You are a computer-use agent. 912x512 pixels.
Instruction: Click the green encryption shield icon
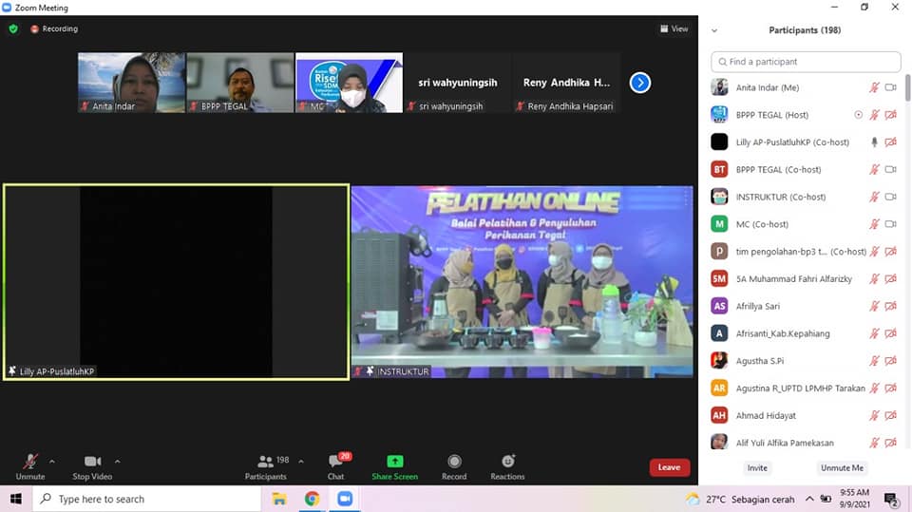pyautogui.click(x=13, y=28)
